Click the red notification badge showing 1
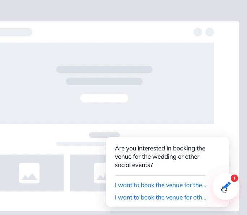This screenshot has width=247, height=215. pos(234,178)
